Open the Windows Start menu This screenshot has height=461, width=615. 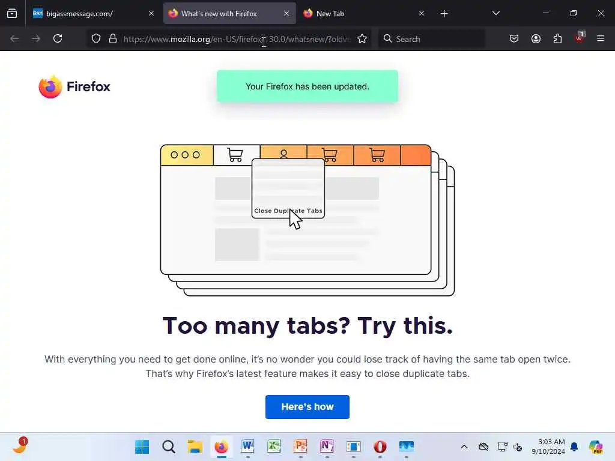(x=142, y=447)
